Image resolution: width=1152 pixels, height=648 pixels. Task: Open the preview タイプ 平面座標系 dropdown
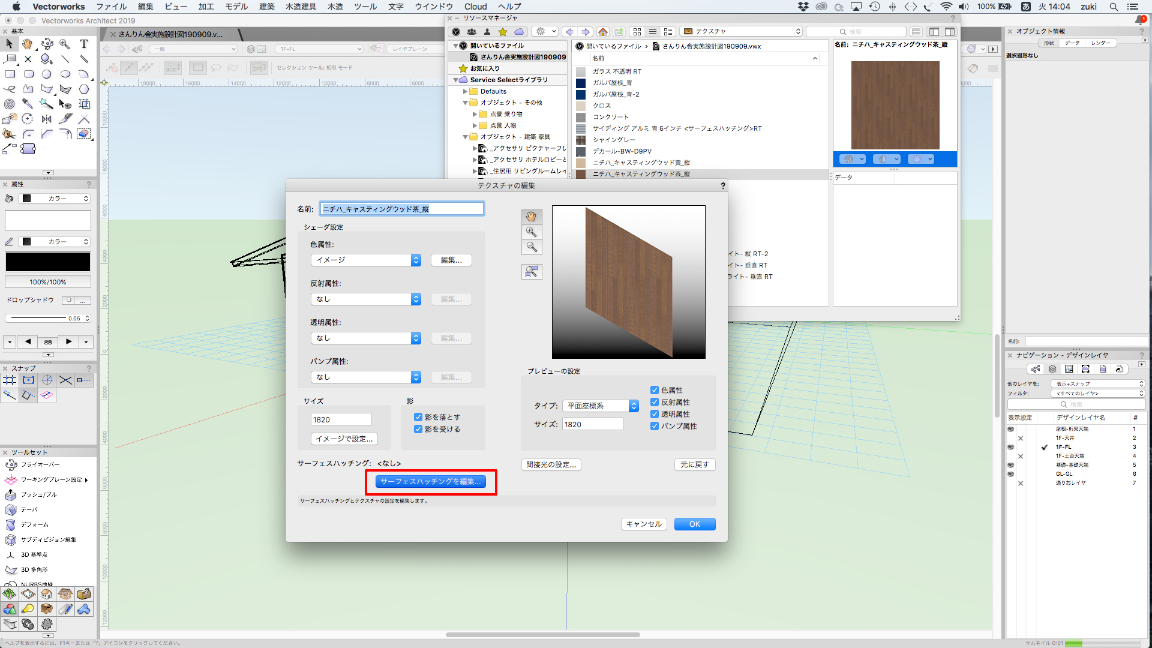pyautogui.click(x=601, y=406)
